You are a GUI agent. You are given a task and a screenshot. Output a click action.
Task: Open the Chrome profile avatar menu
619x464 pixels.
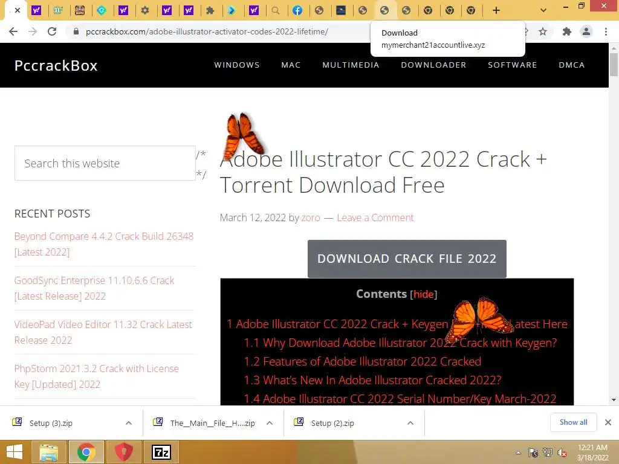click(586, 31)
